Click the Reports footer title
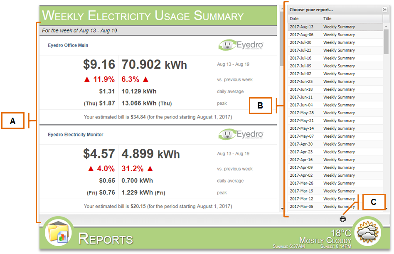Screen dimensions: 394x254 coord(106,239)
